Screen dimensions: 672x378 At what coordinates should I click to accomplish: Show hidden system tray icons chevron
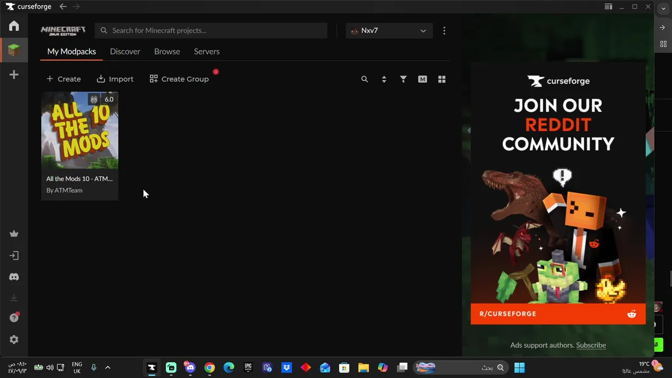pos(108,367)
